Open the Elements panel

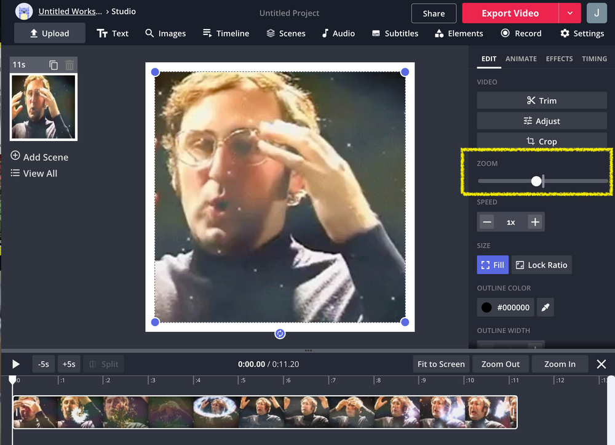[x=459, y=33]
